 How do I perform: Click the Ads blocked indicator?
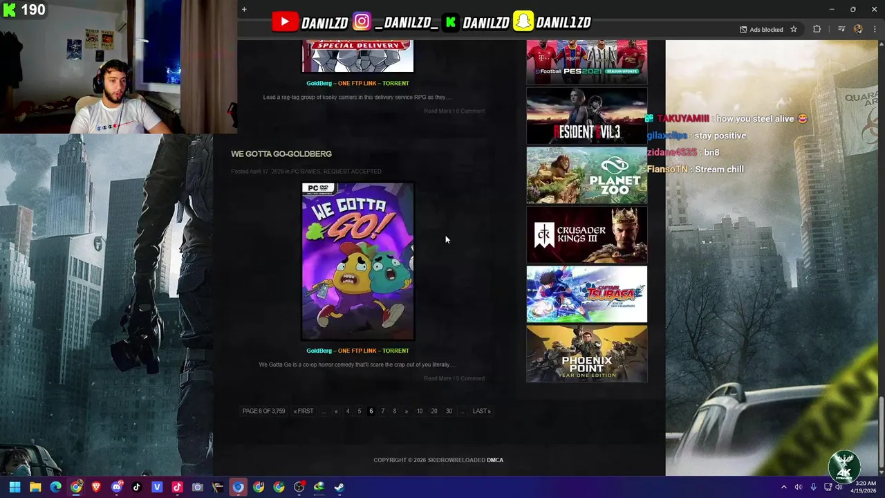pyautogui.click(x=761, y=29)
